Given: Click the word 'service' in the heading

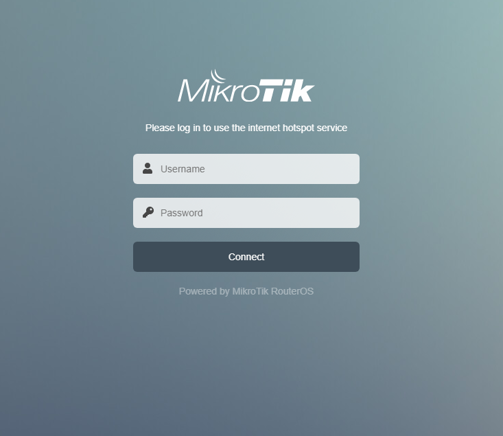Looking at the screenshot, I should click(332, 128).
